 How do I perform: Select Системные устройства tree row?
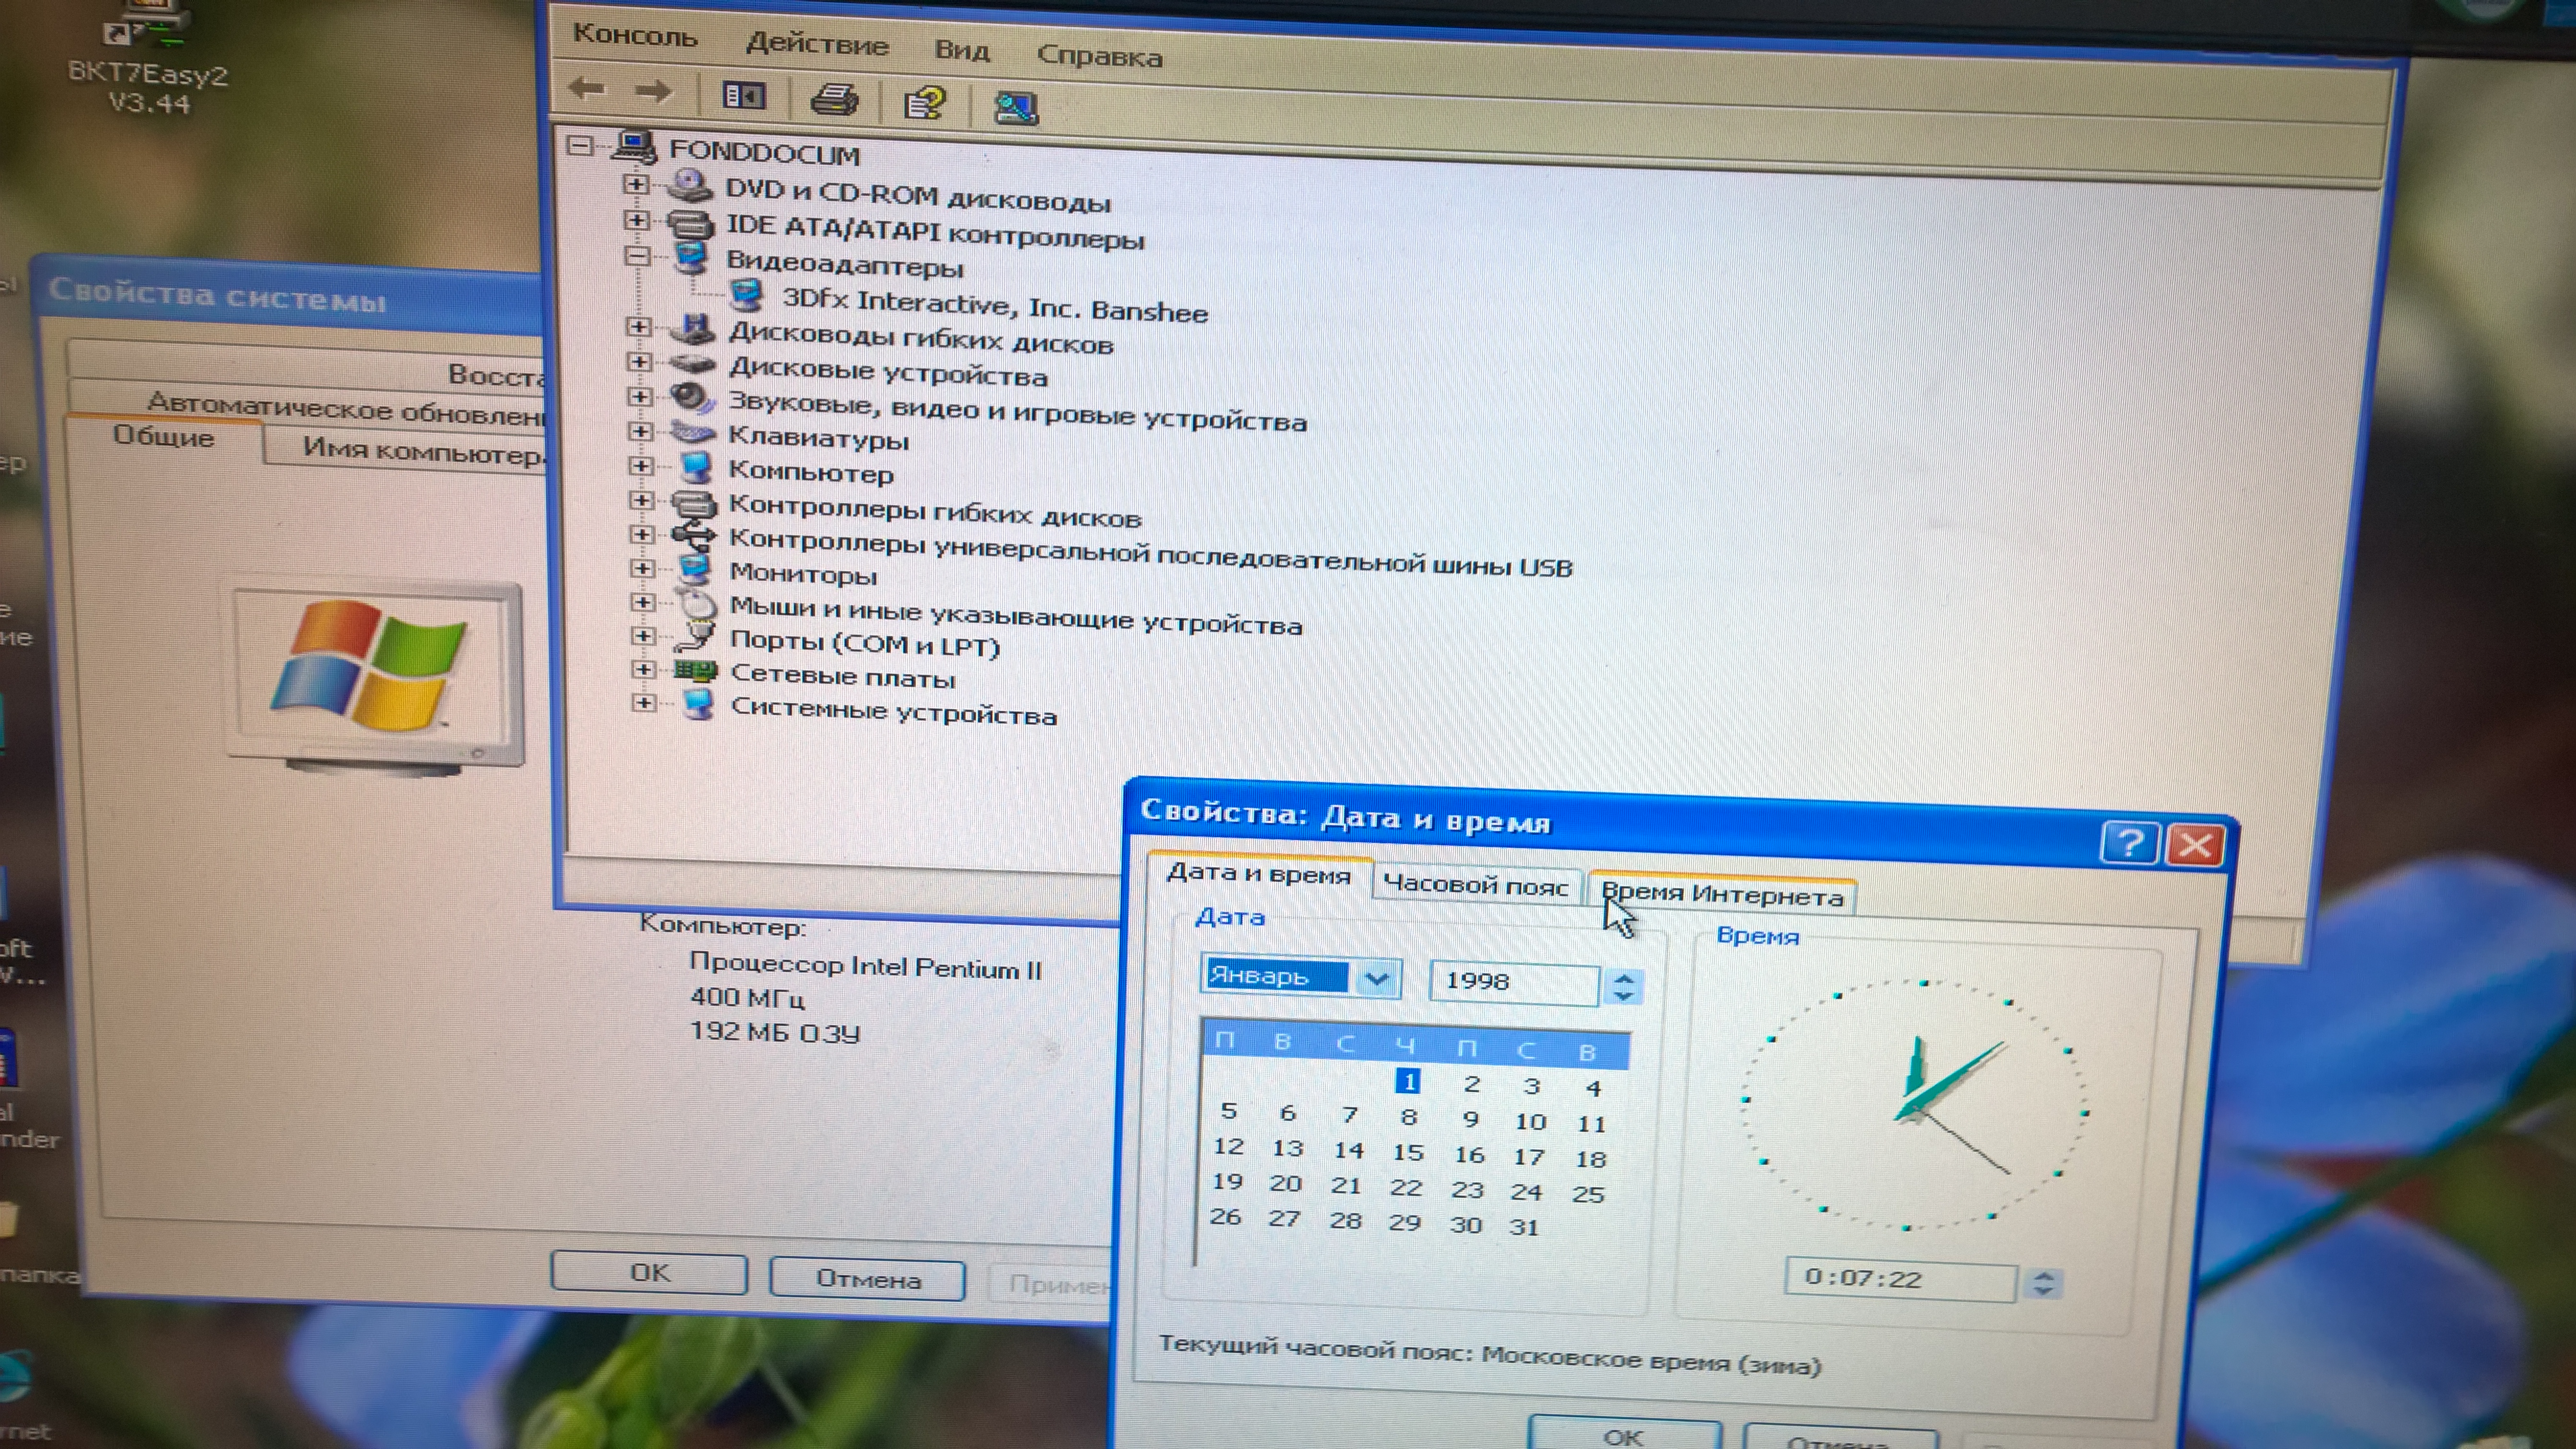[893, 711]
